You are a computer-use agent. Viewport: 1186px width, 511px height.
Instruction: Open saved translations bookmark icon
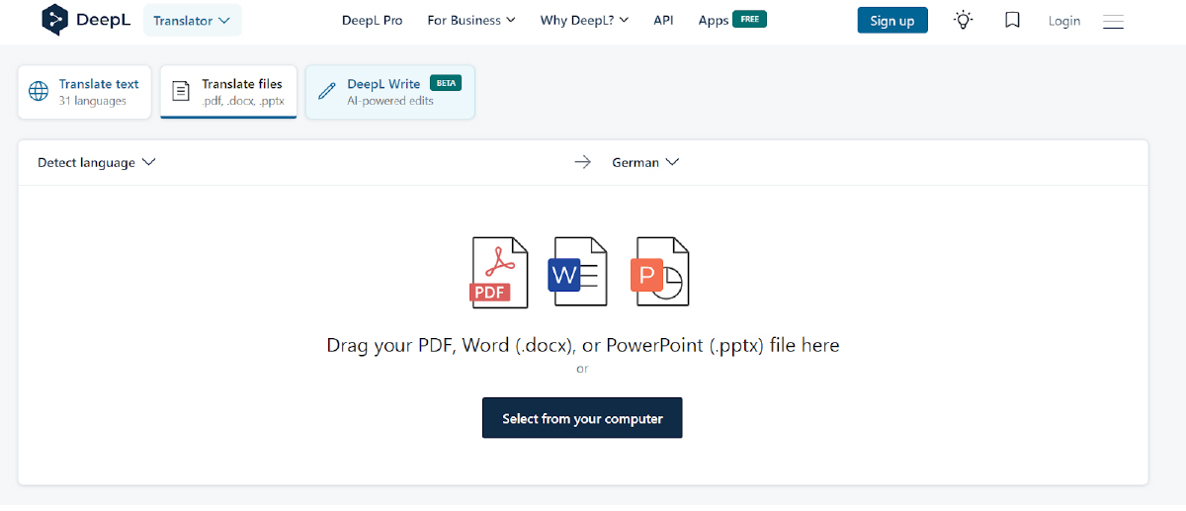pos(1012,20)
